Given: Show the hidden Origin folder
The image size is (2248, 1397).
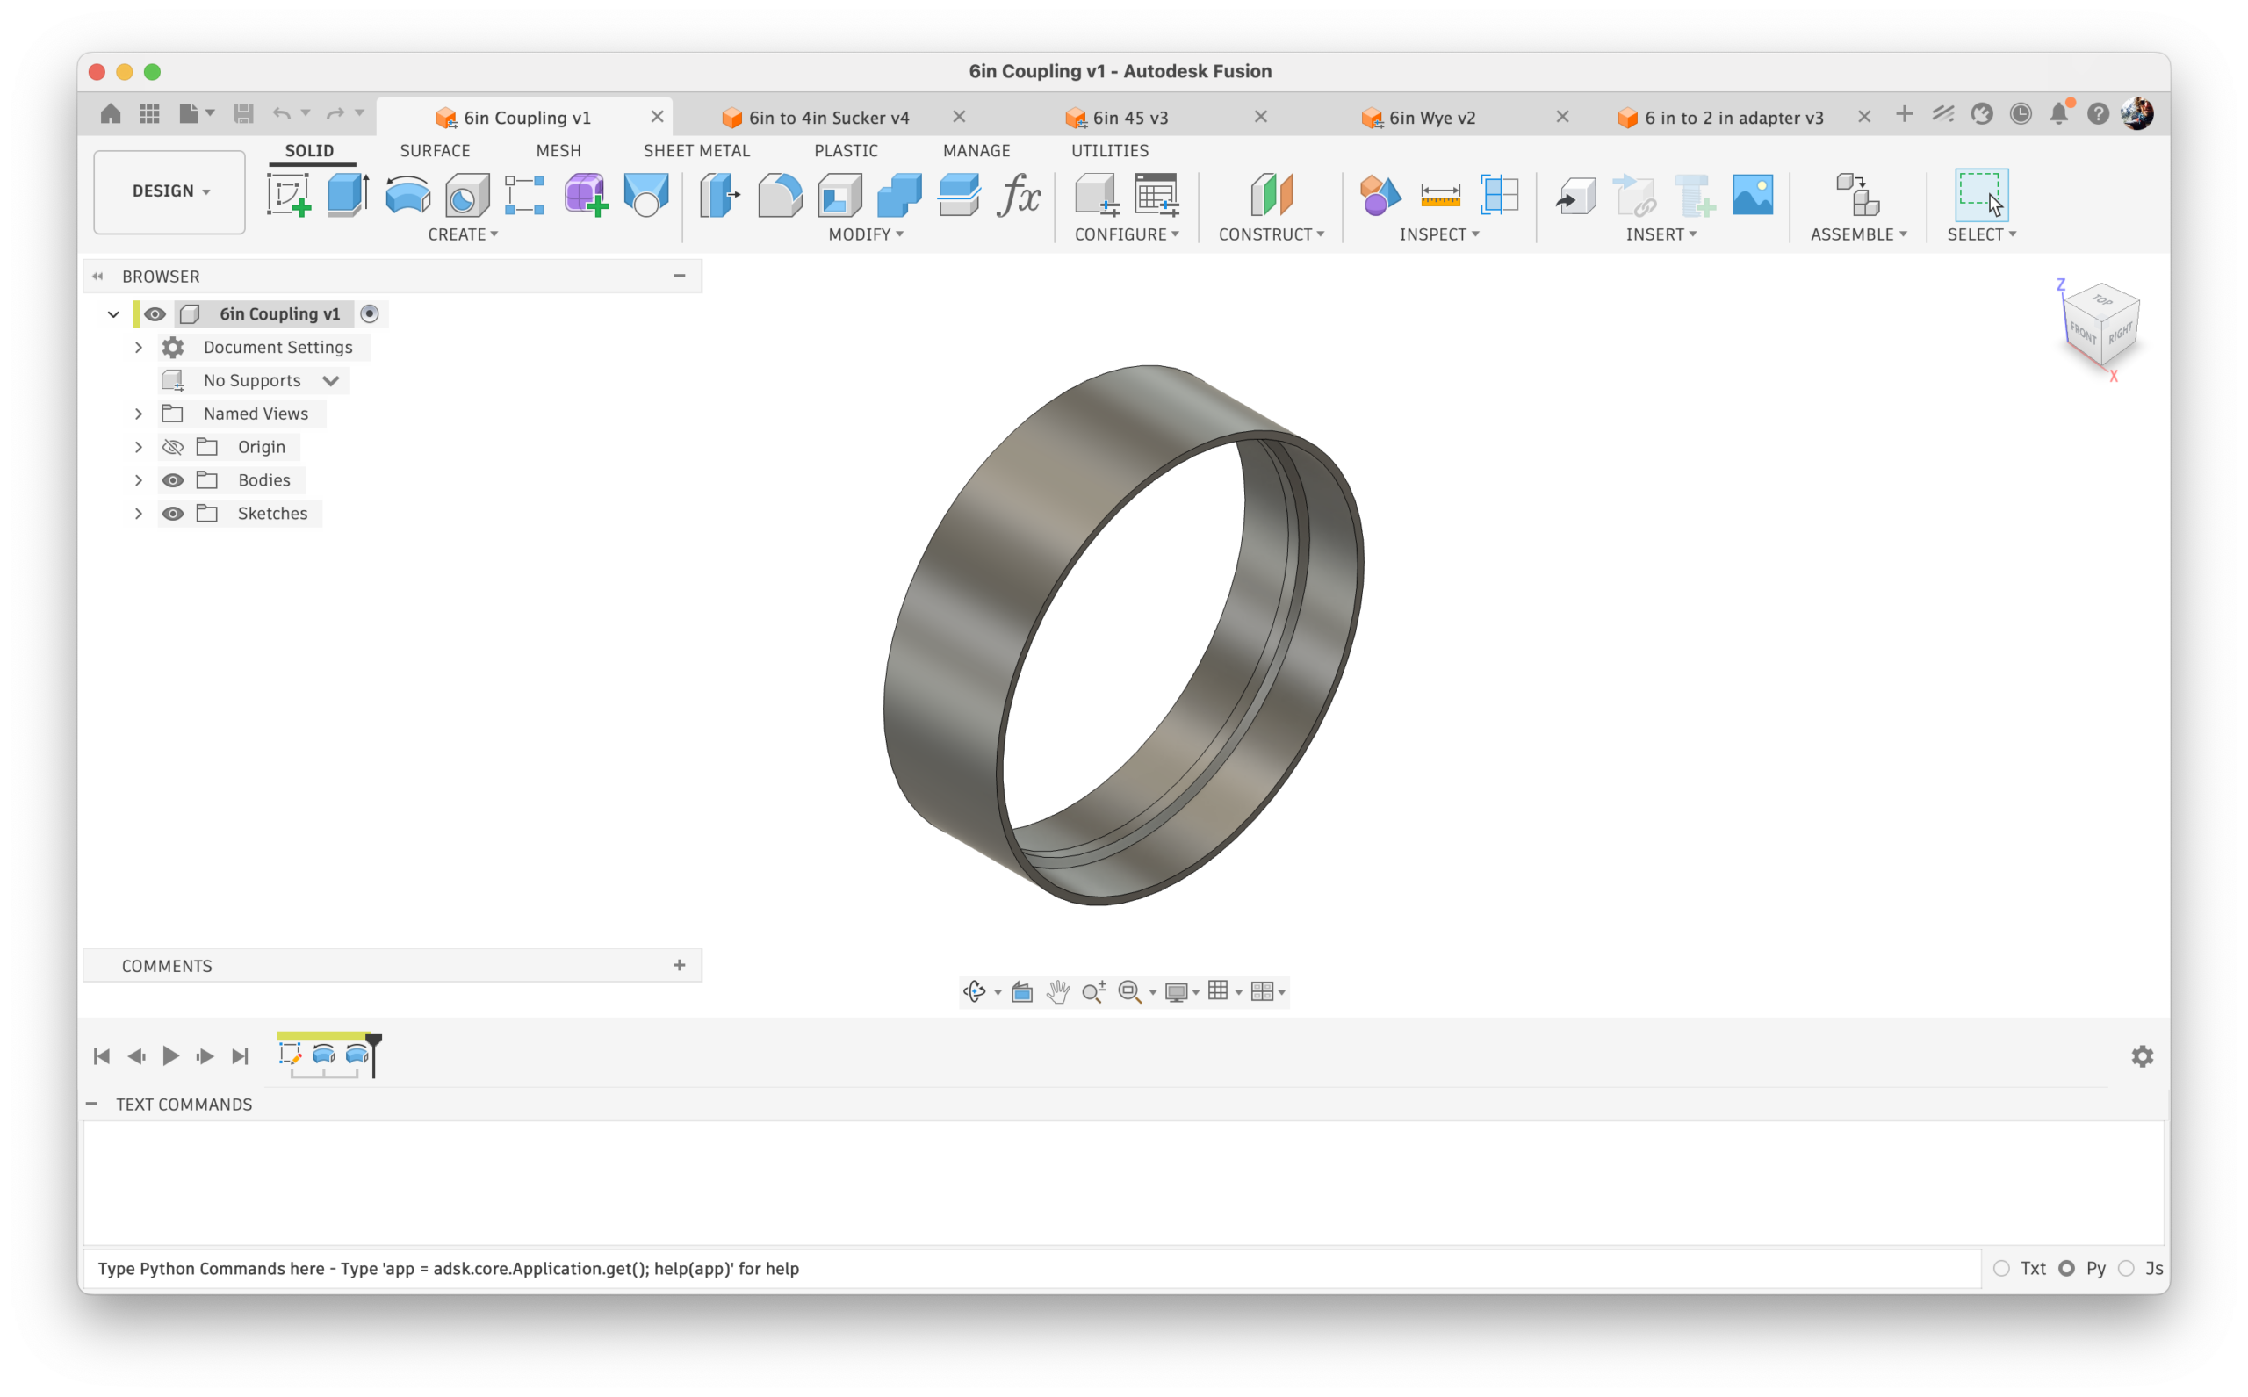Looking at the screenshot, I should coord(173,447).
